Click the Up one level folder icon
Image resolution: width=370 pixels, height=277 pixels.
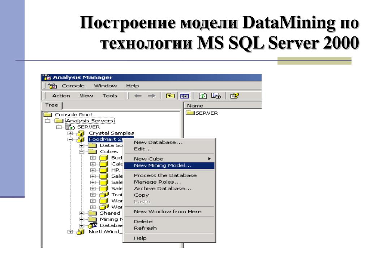point(170,96)
